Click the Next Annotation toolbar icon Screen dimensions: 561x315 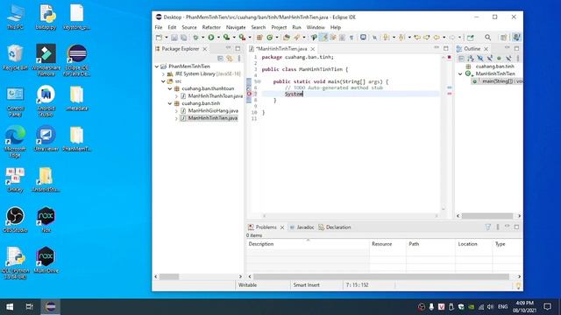(386, 38)
